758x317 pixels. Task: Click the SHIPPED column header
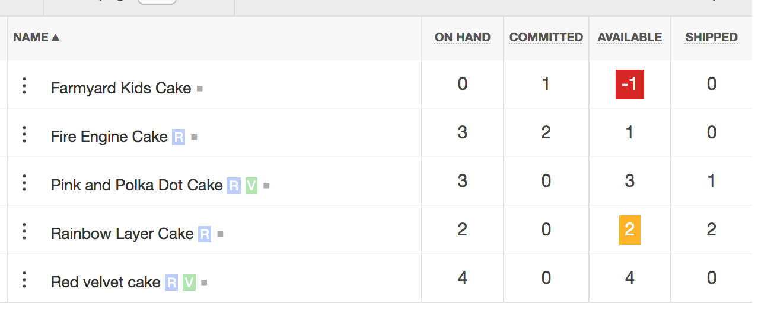tap(712, 37)
